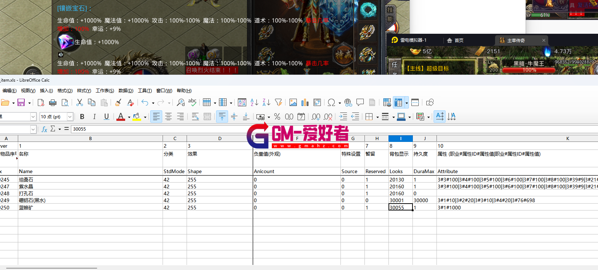Image resolution: width=598 pixels, height=270 pixels.
Task: Toggle left-to-right text direction
Action: 440,116
